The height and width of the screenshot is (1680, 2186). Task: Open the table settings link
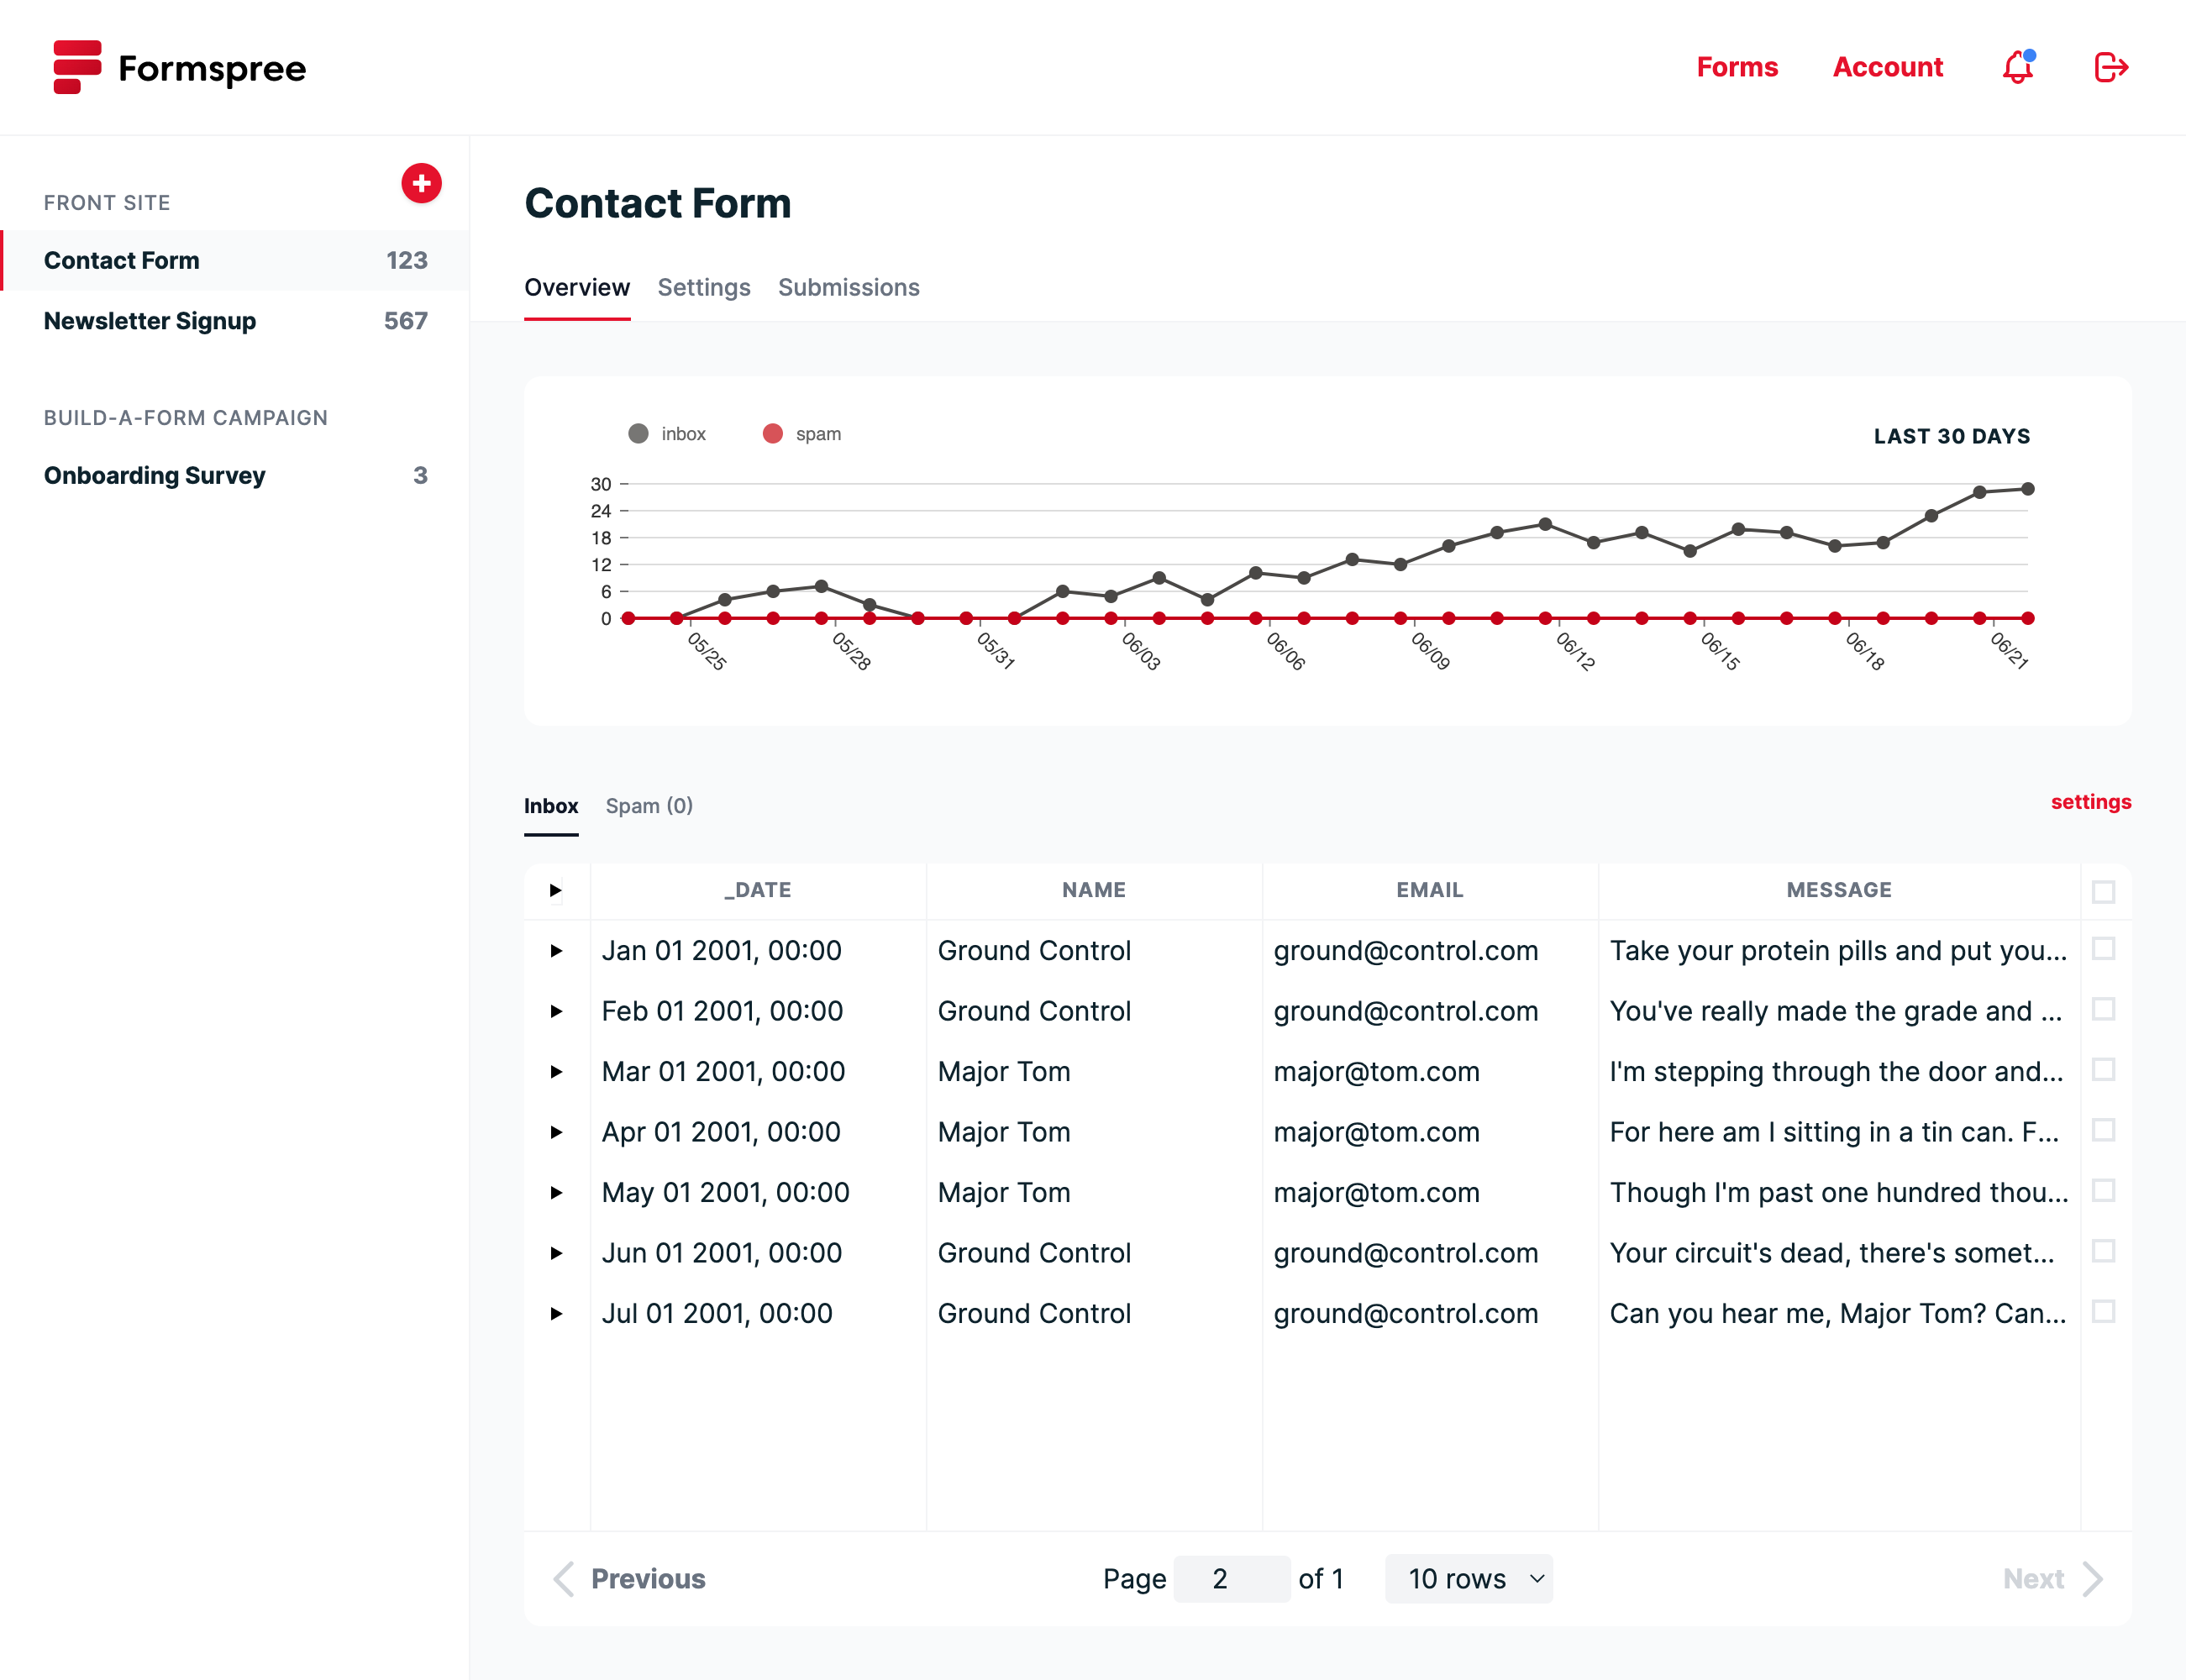2089,801
